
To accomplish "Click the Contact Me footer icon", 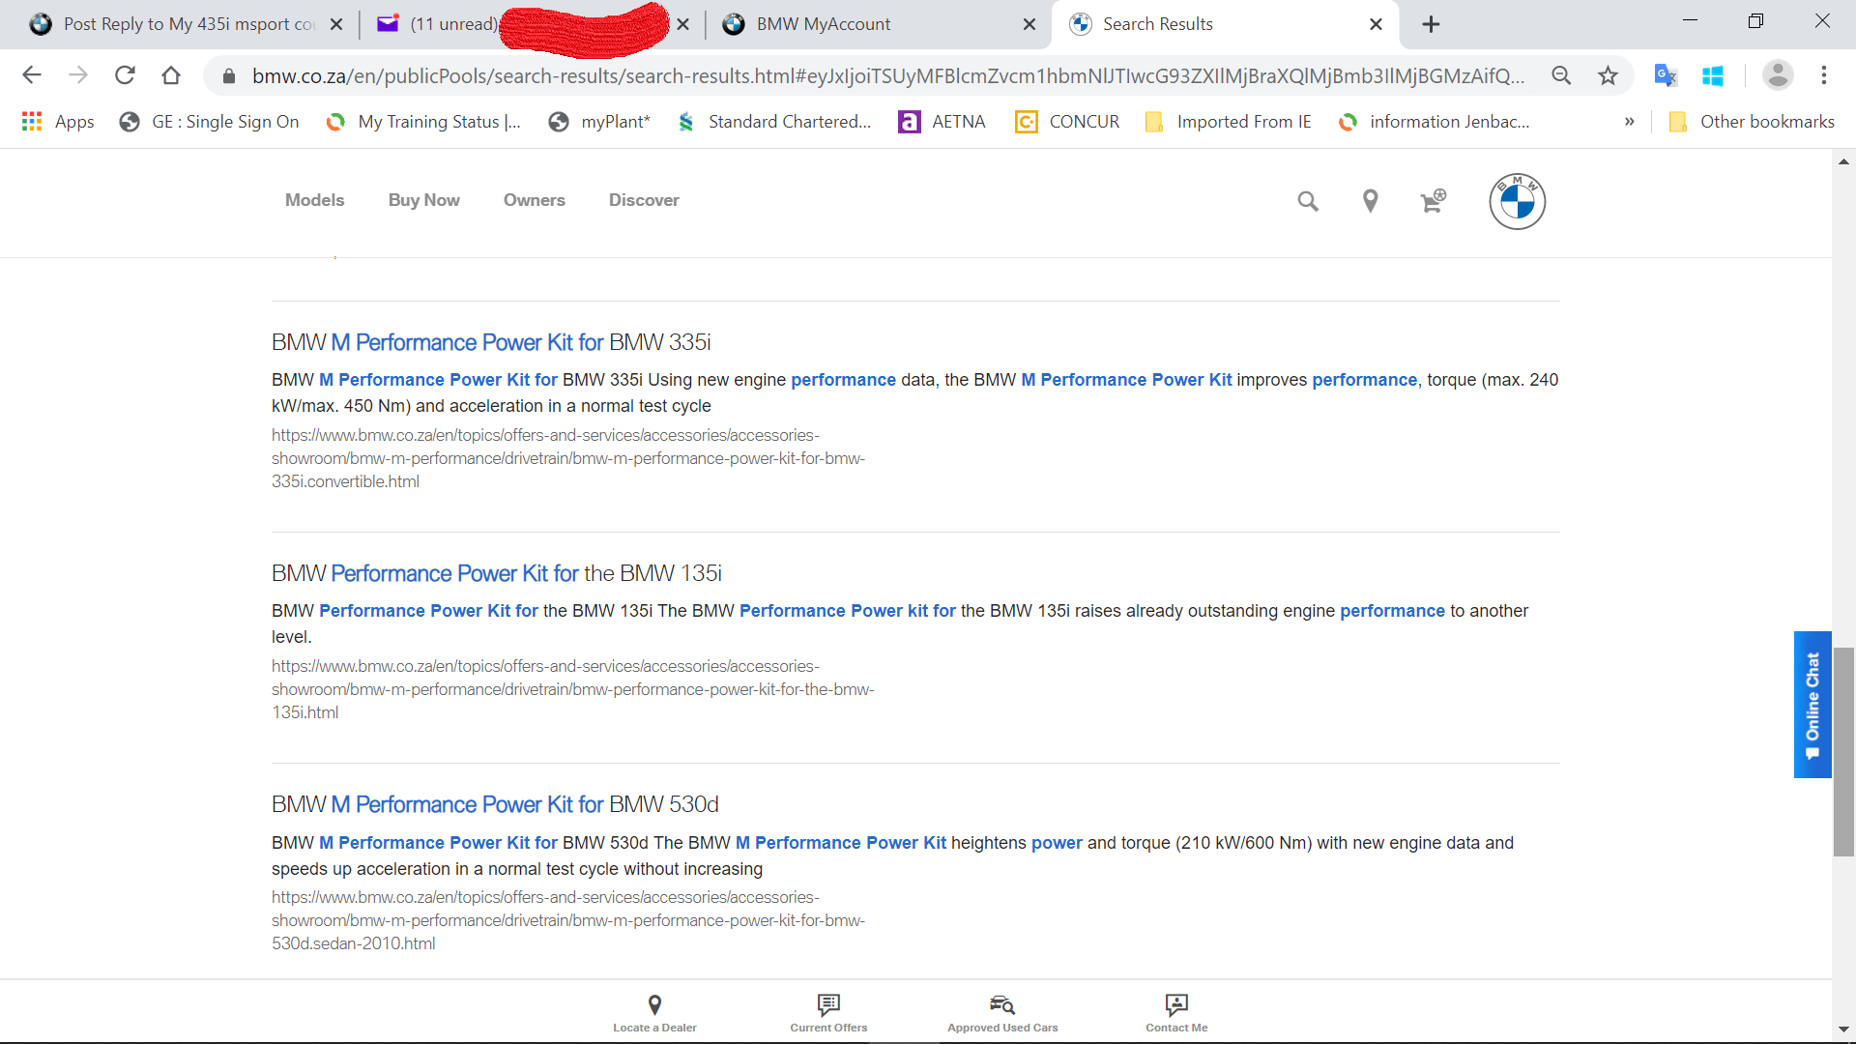I will pos(1176,1012).
